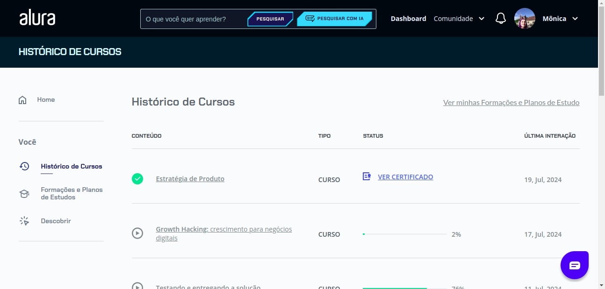Open Formações e Planos de Estudos
The height and width of the screenshot is (289, 605).
click(72, 194)
